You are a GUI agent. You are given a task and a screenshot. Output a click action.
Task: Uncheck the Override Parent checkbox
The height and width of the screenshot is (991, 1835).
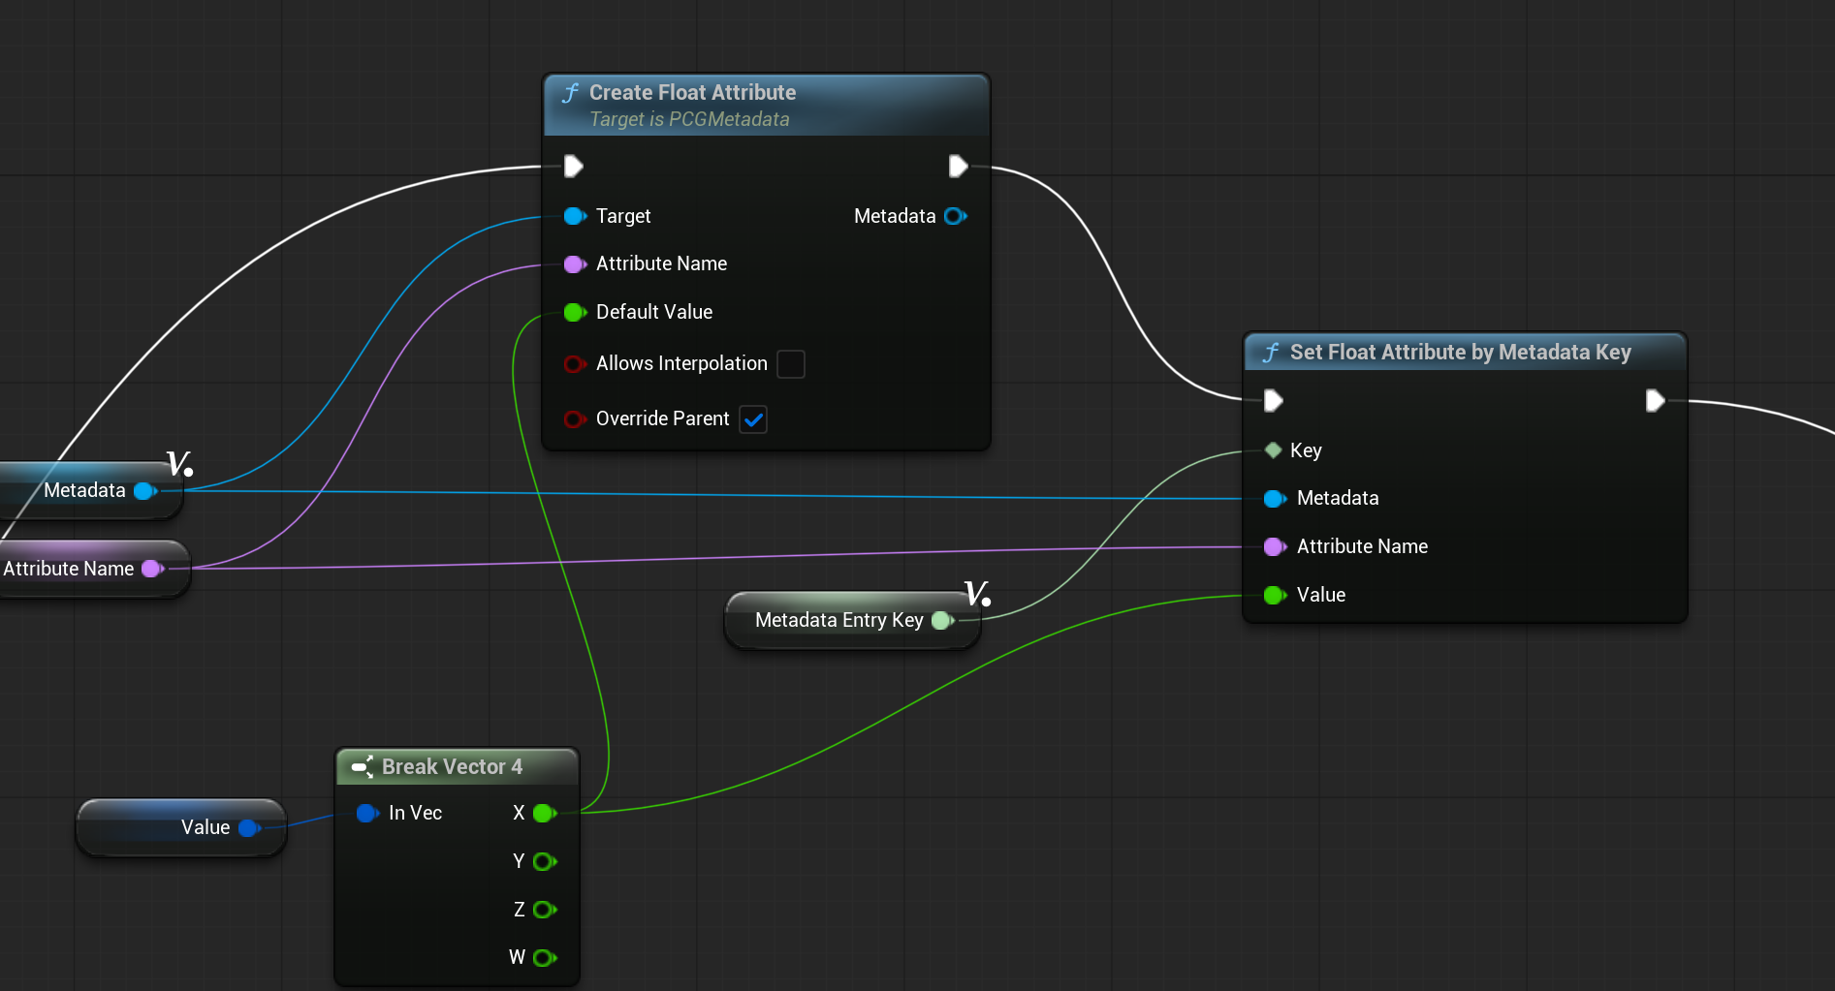753,419
